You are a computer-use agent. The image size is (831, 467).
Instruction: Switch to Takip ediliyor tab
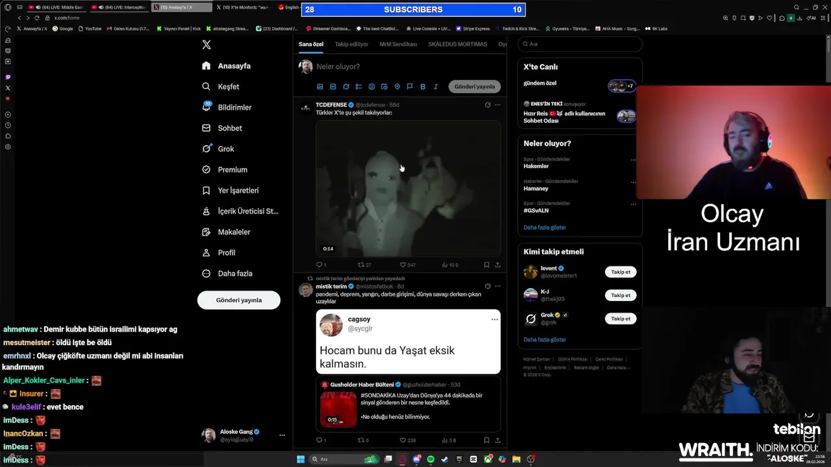click(351, 44)
